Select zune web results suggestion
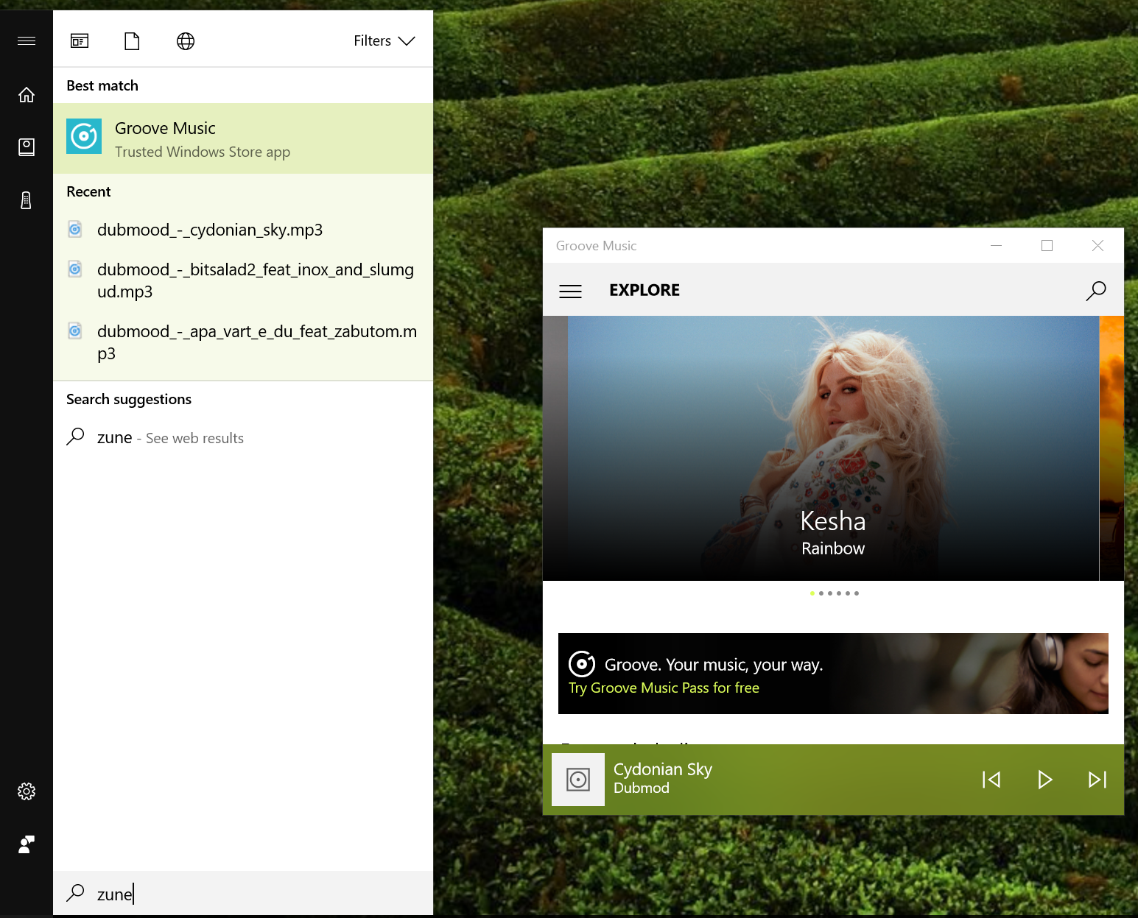 243,438
